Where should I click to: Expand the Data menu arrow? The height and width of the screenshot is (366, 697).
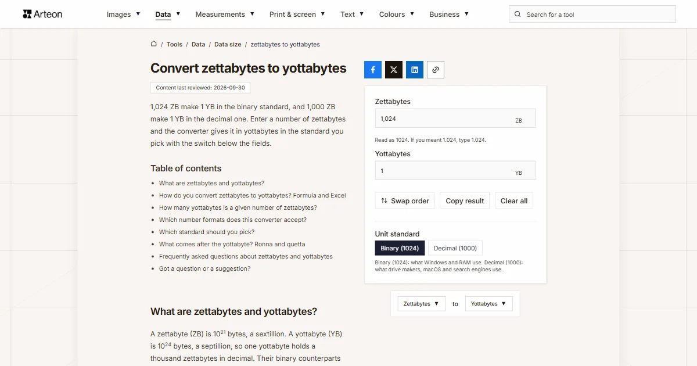tap(178, 14)
